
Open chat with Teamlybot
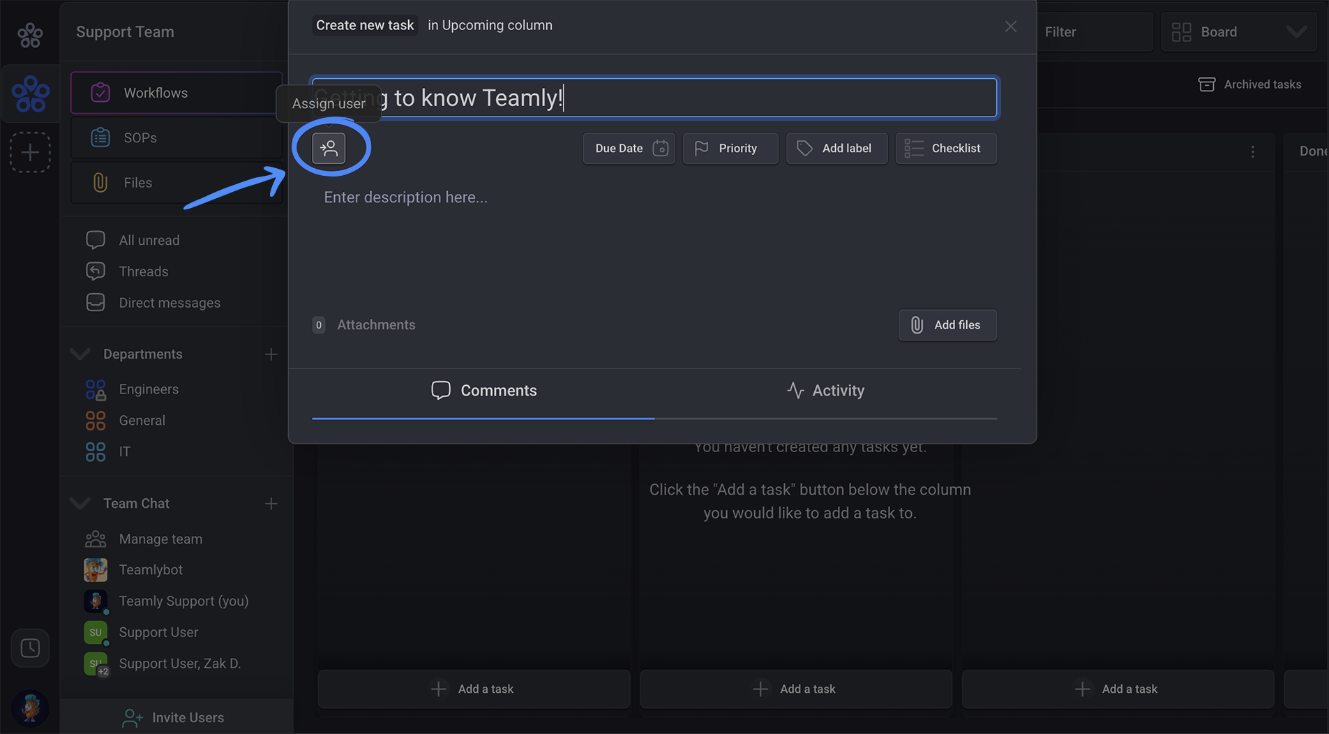(133, 570)
